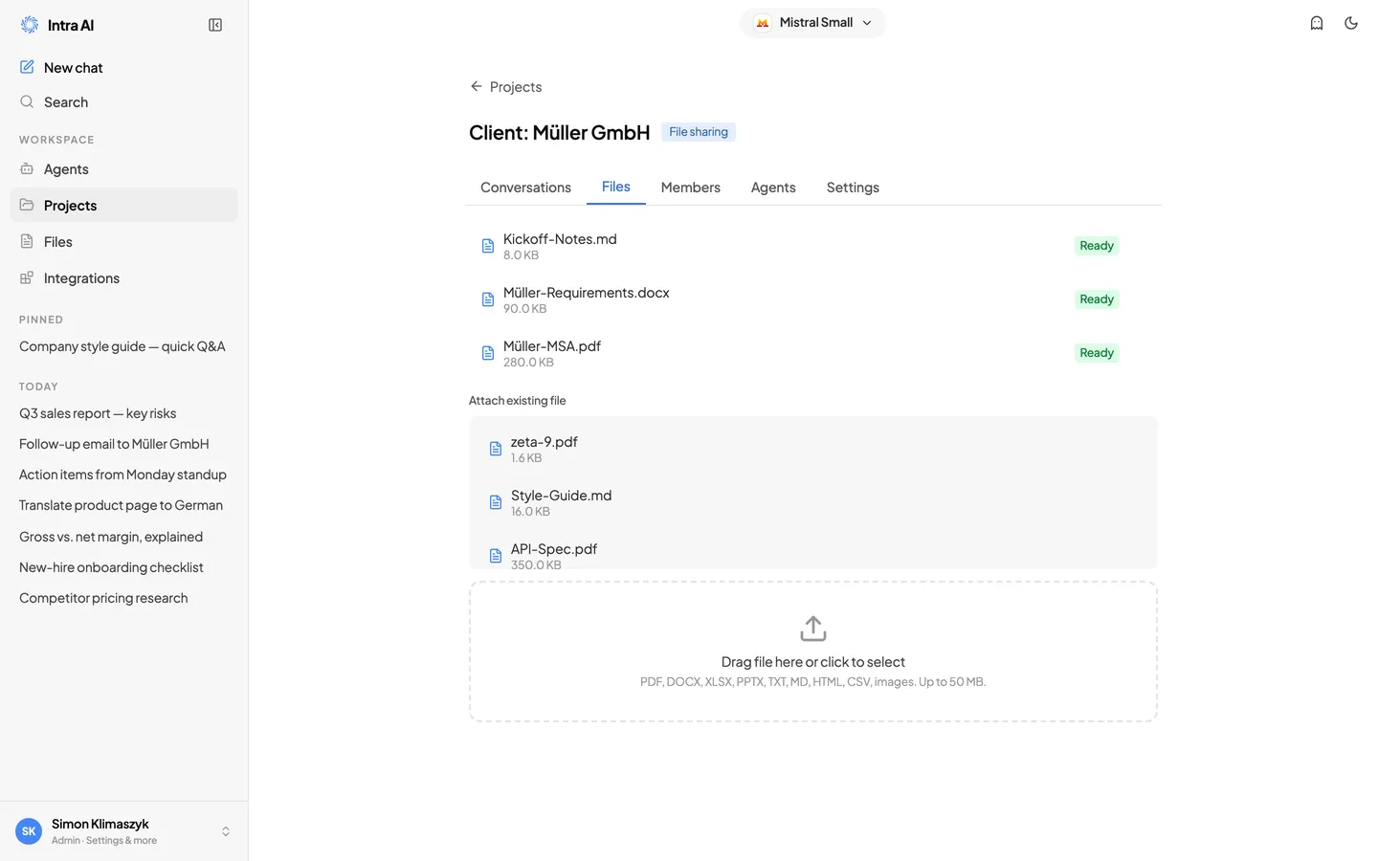Screen dimensions: 1378x861
Task: Switch to the Conversations tab
Action: [x=525, y=188]
